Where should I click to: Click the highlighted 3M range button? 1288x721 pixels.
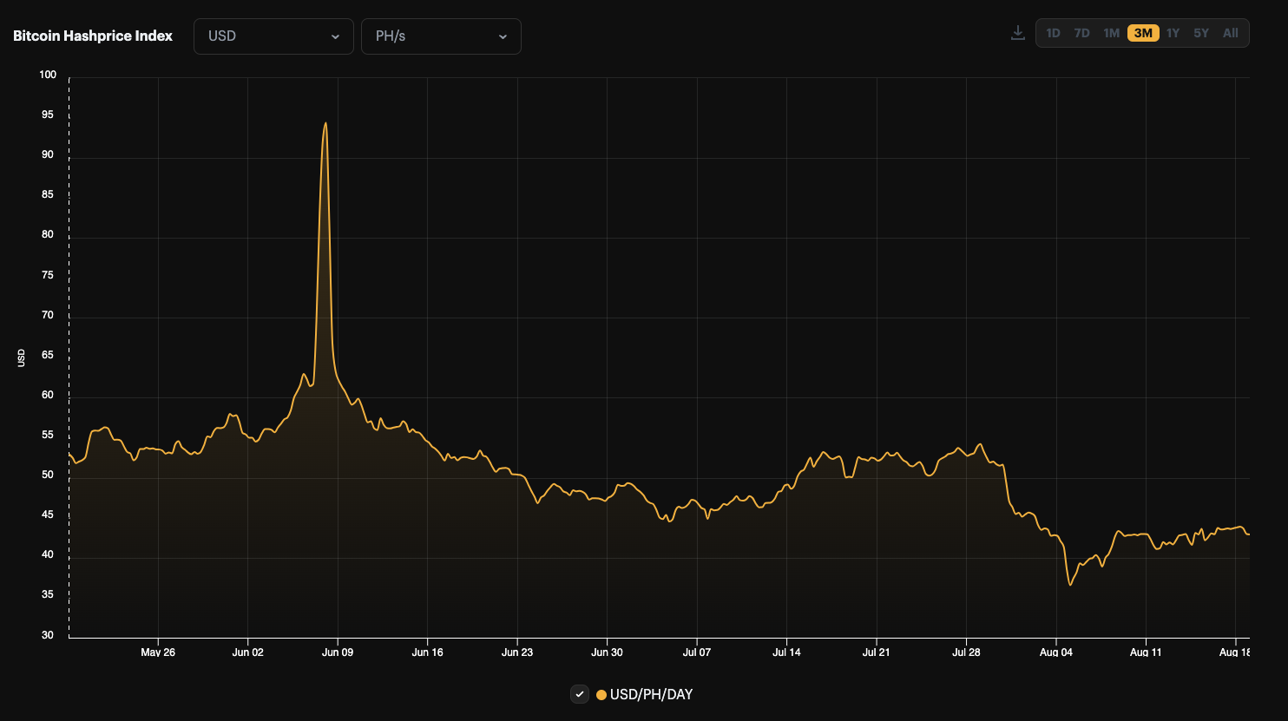1143,33
